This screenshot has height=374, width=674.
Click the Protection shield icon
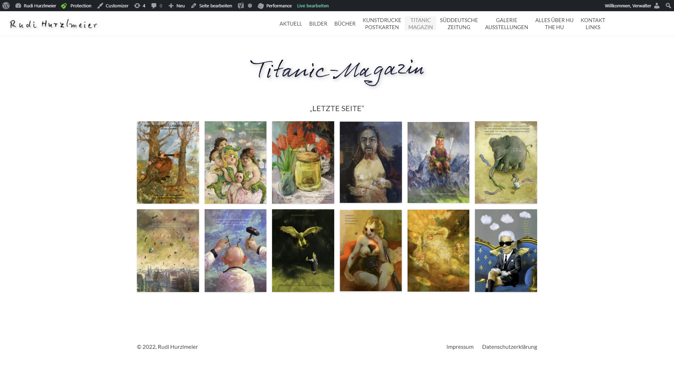64,6
